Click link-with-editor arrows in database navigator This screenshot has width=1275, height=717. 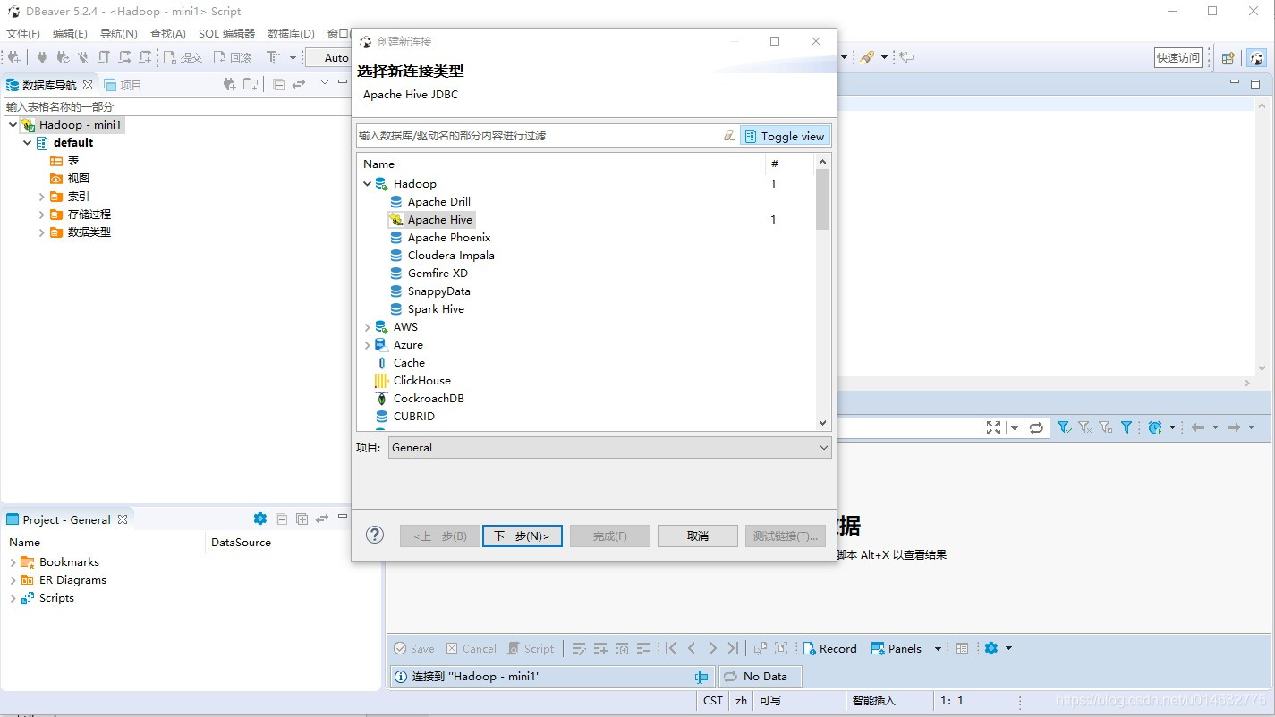299,84
